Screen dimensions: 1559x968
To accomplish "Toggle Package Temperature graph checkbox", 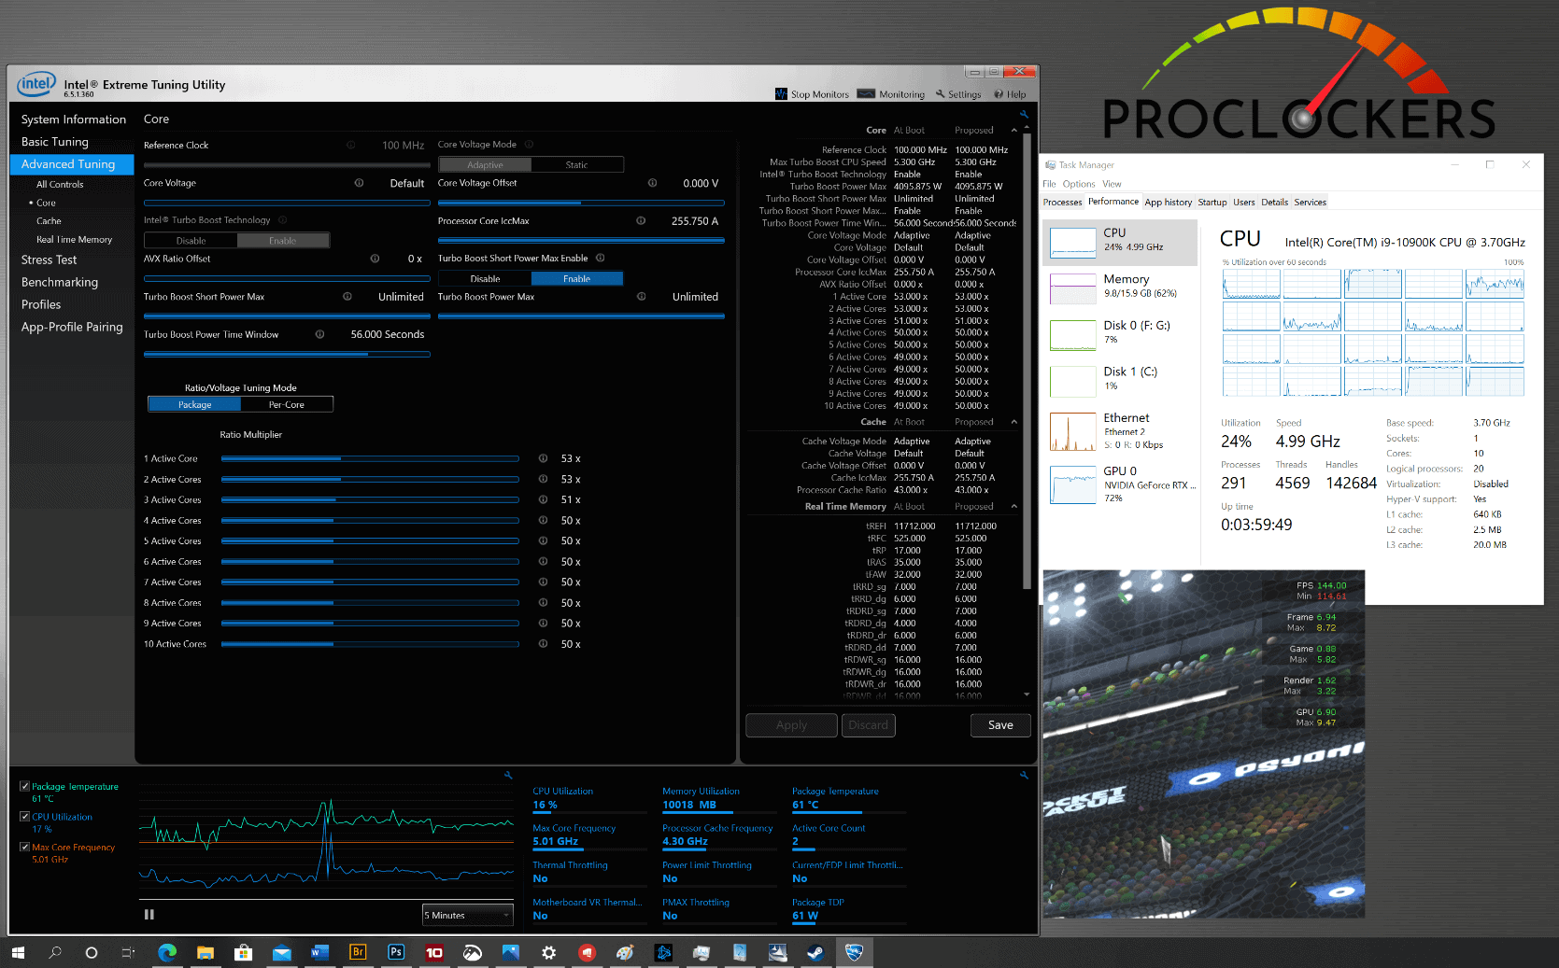I will tap(24, 786).
